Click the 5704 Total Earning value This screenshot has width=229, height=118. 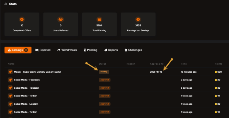pyautogui.click(x=99, y=25)
